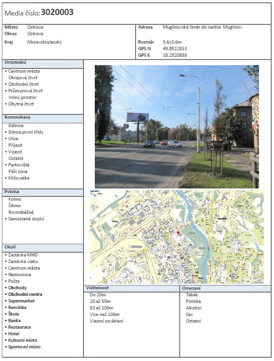Select Příjezd entry
Screen dimensions: 274x361
point(15,145)
